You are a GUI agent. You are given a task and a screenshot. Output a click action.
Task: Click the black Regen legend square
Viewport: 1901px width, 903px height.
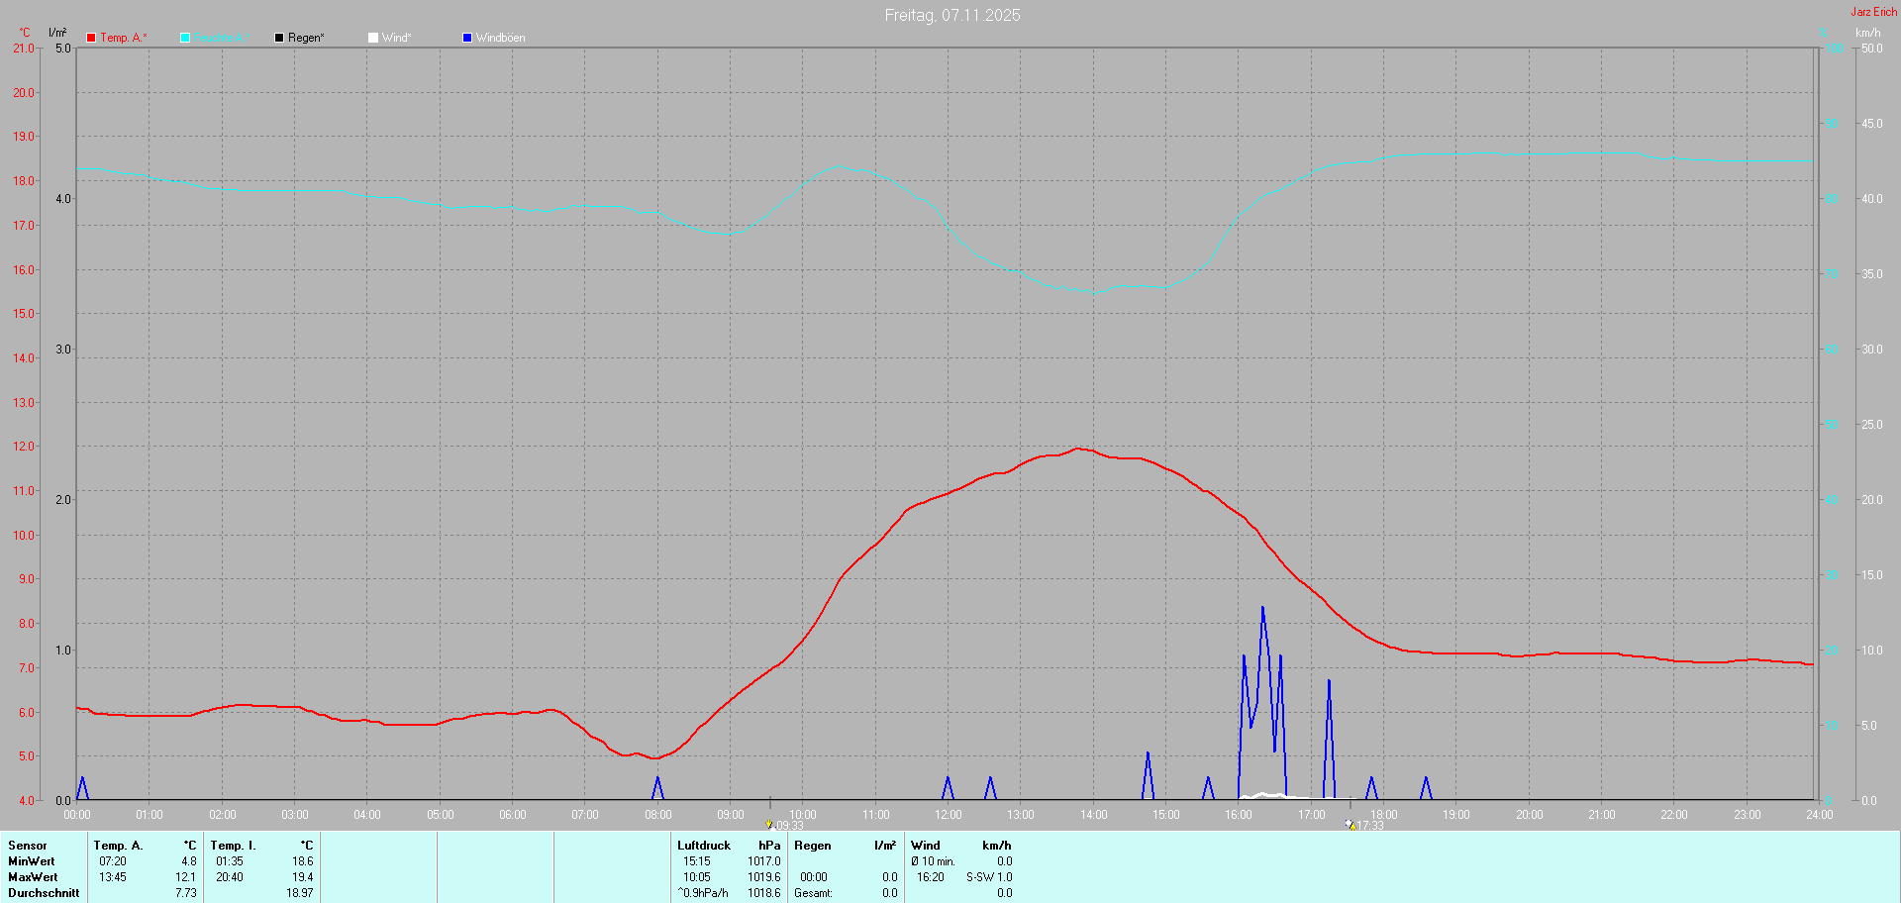[x=279, y=38]
